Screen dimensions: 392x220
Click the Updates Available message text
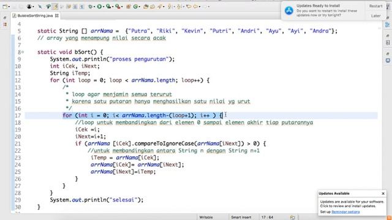coord(352,204)
